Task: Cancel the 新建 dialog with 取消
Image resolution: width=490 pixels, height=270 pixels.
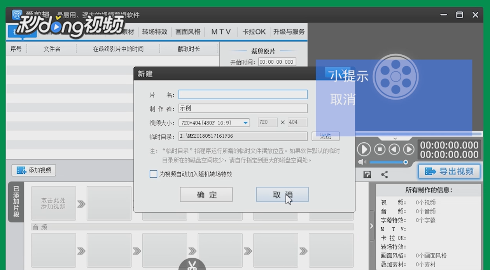Action: 282,195
